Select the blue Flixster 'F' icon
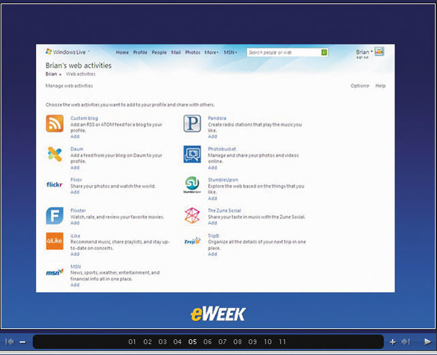The height and width of the screenshot is (355, 437). click(x=55, y=216)
